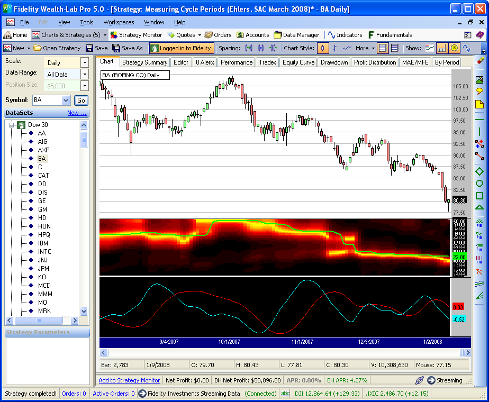Viewport: 489px width, 402px height.
Task: Open the Scale dropdown showing Daily
Action: point(84,62)
